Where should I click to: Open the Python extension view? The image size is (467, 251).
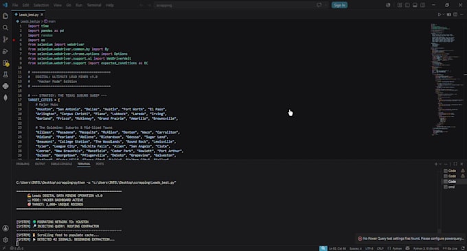[5, 86]
